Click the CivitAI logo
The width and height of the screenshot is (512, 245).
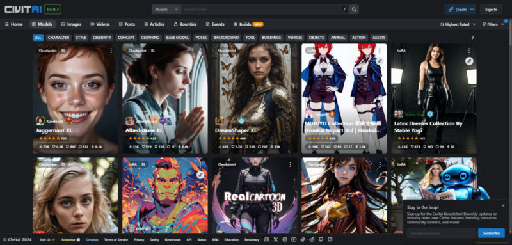coord(23,10)
